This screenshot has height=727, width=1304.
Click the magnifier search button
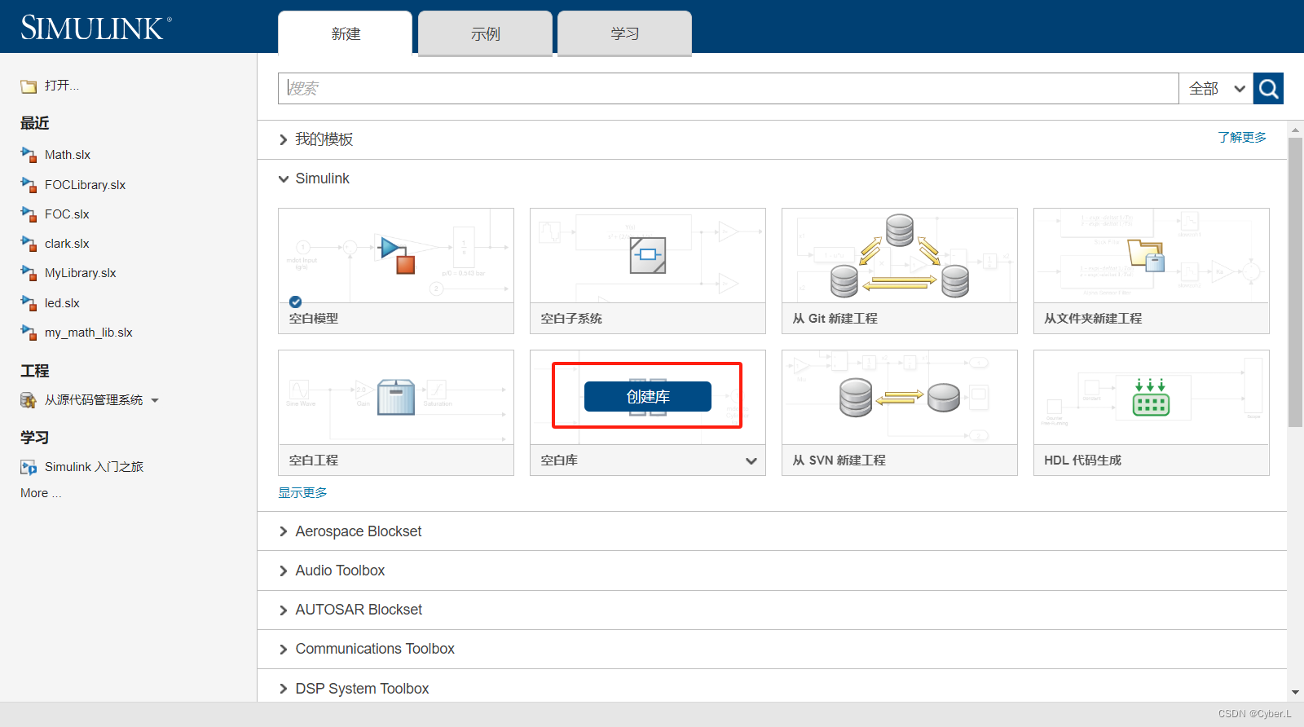pos(1268,88)
